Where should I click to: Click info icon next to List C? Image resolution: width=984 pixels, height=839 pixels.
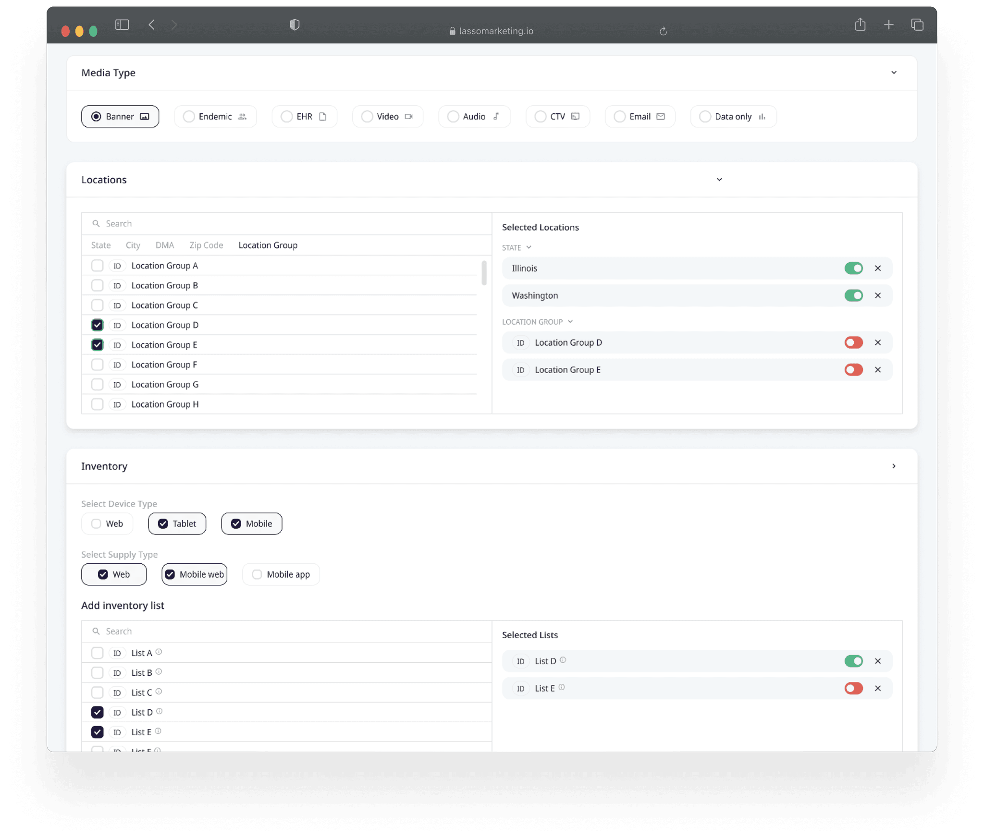159,691
